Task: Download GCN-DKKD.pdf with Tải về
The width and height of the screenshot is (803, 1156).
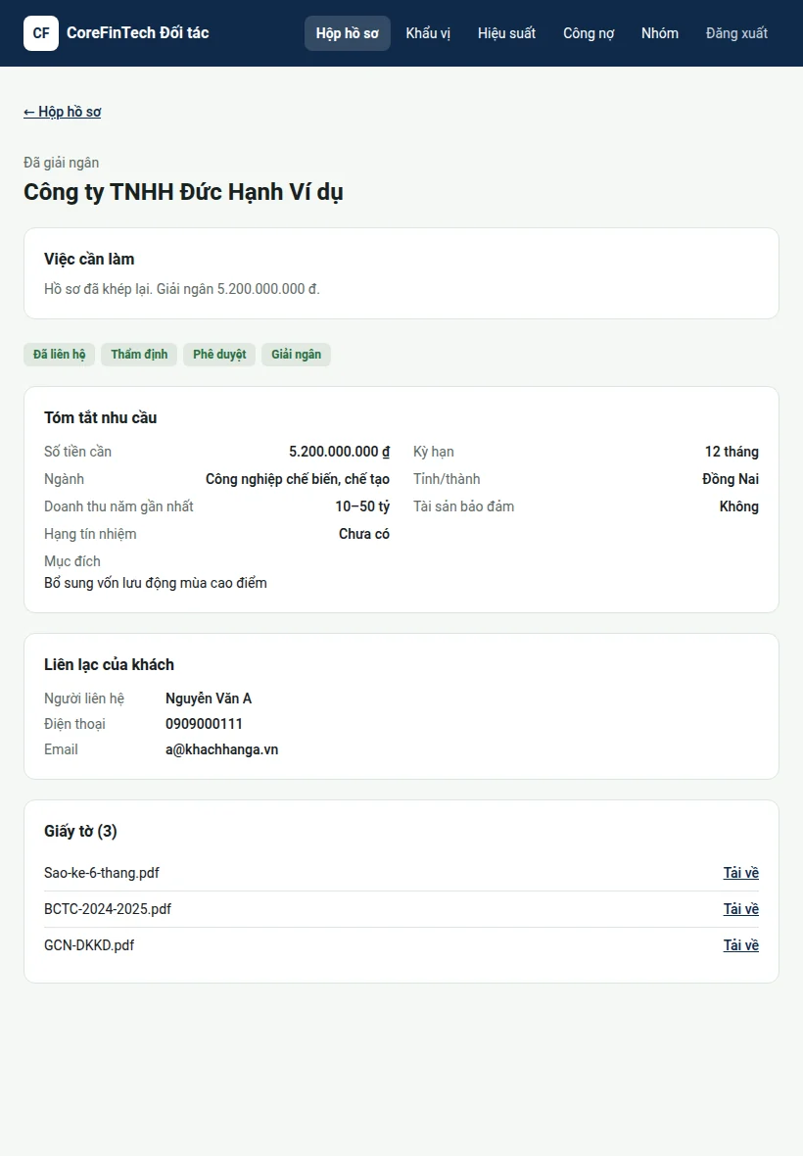Action: click(741, 945)
